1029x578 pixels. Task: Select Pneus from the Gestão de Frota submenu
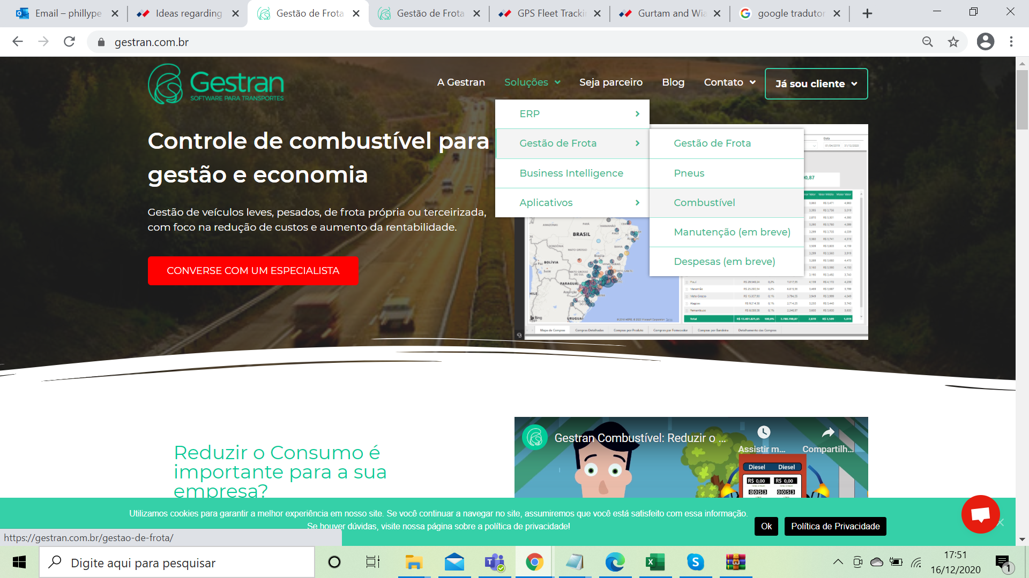pos(689,173)
